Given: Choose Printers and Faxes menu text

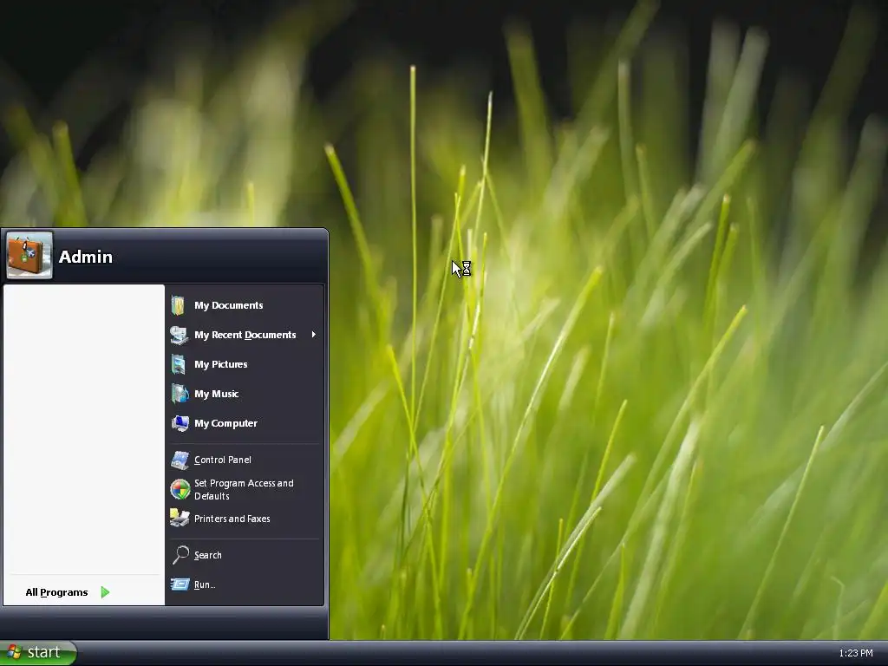Looking at the screenshot, I should coord(232,519).
